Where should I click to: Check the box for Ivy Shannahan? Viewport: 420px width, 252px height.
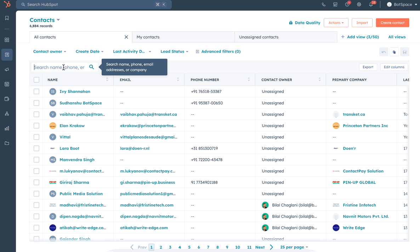(x=36, y=91)
